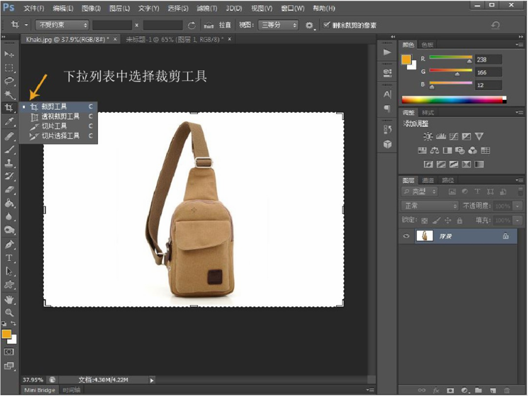Open the 滤镜(T) menu
Image resolution: width=528 pixels, height=396 pixels.
(x=207, y=8)
